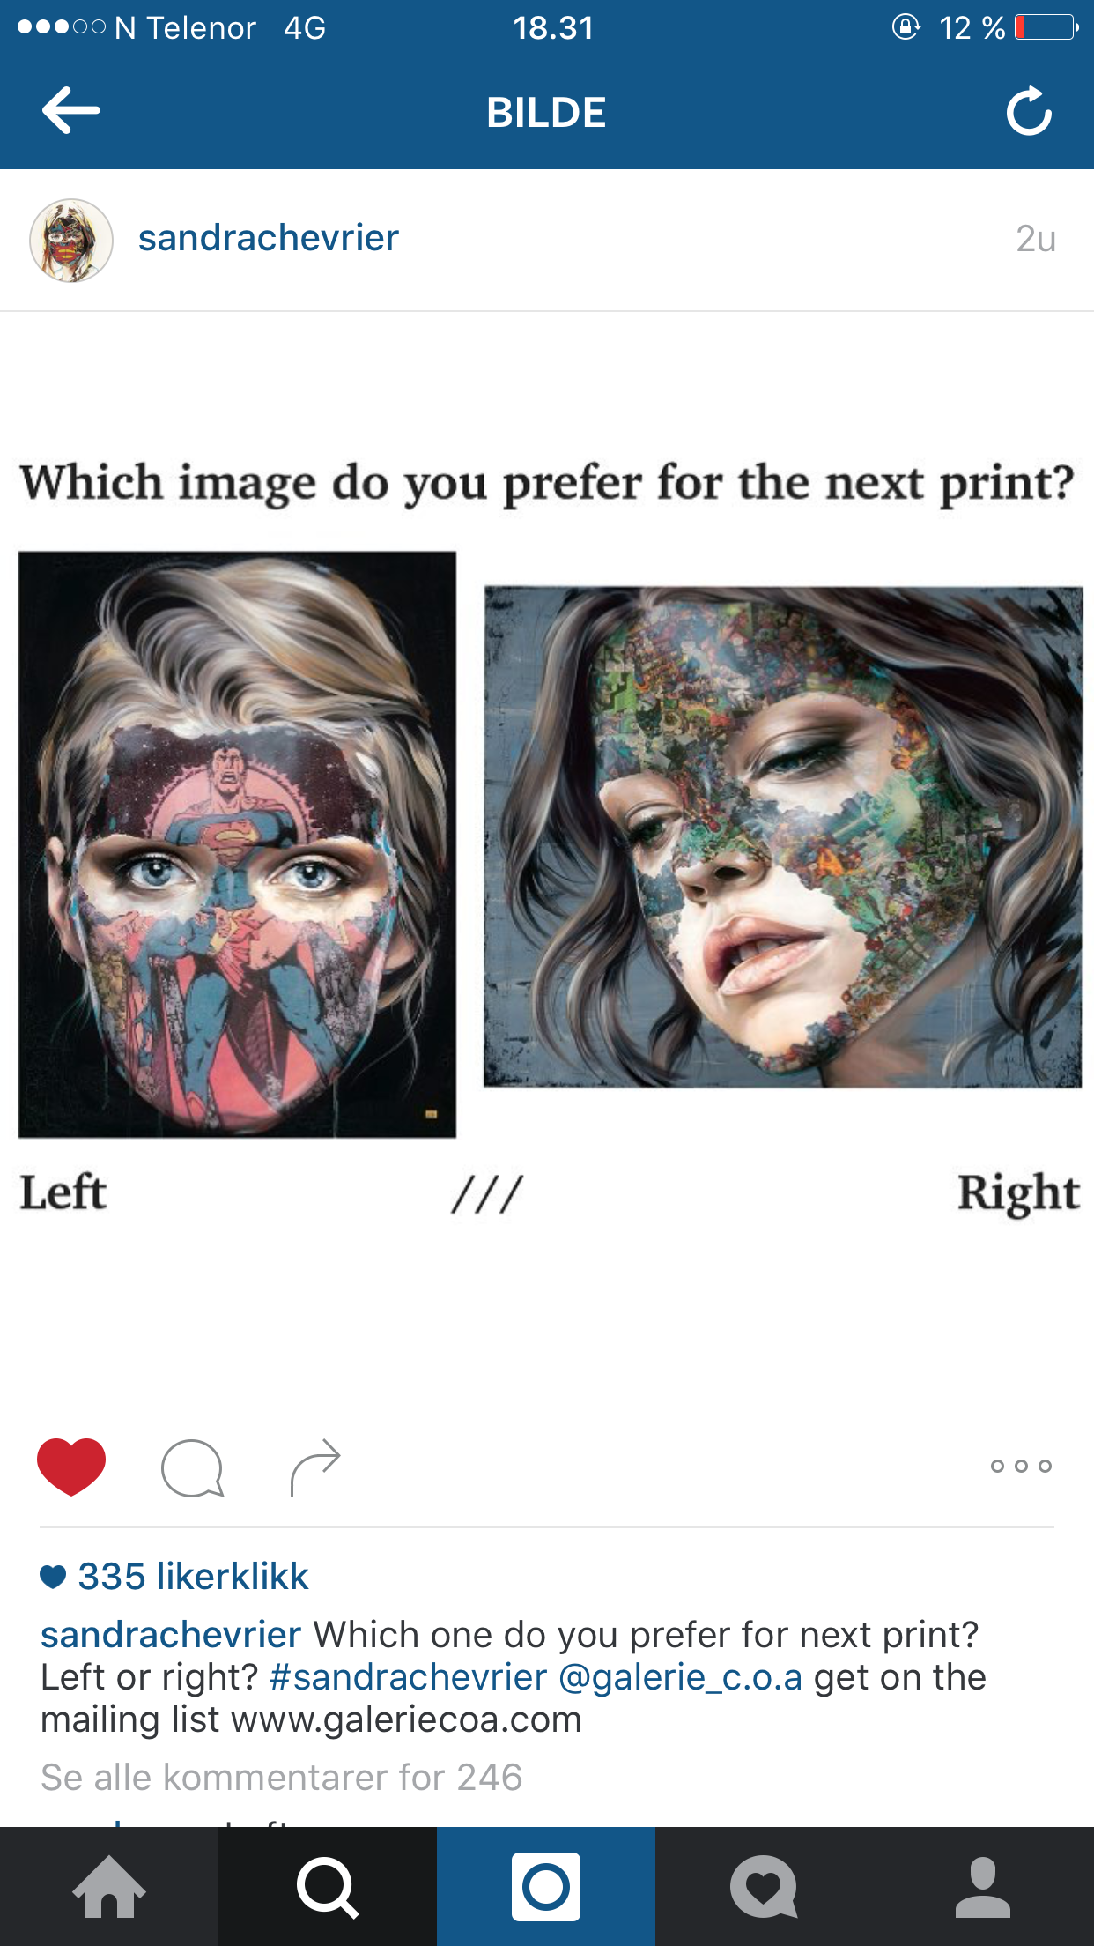Open the @galerie_c.o.a mention
The width and height of the screenshot is (1094, 1946).
[681, 1677]
